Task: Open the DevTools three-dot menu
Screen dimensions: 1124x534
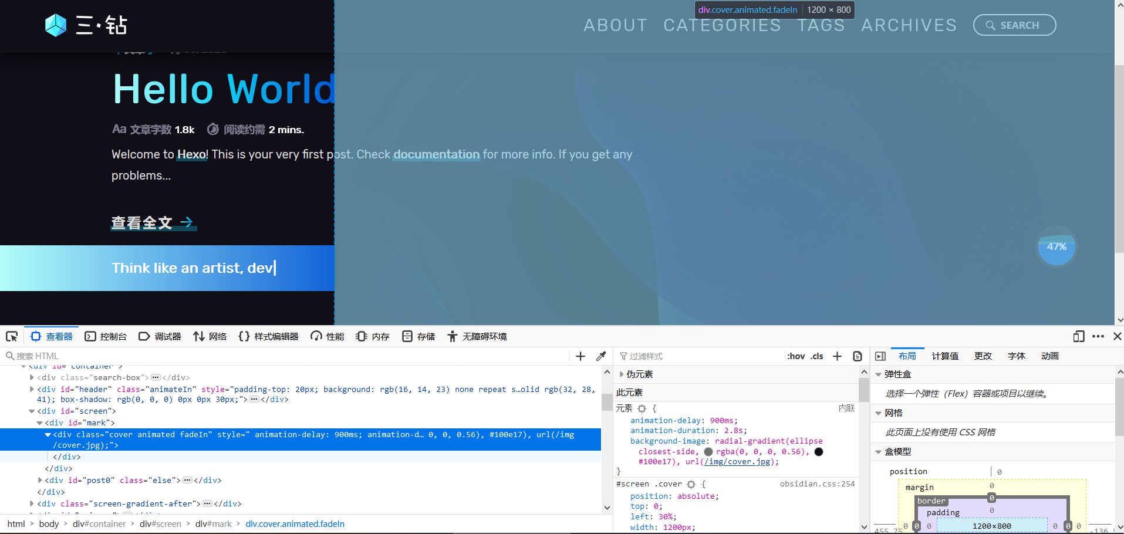Action: (1098, 336)
